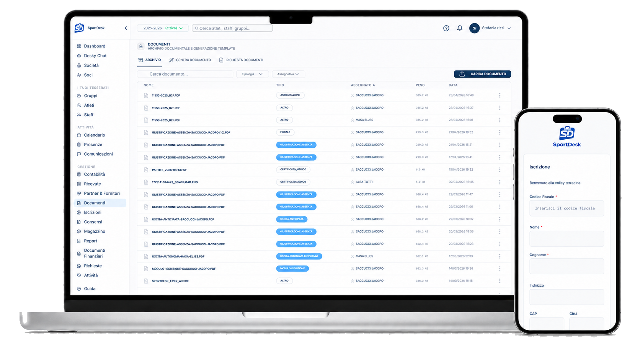The width and height of the screenshot is (640, 360).
Task: Click the USCITA ANTICIPATA type badge
Action: 292,219
